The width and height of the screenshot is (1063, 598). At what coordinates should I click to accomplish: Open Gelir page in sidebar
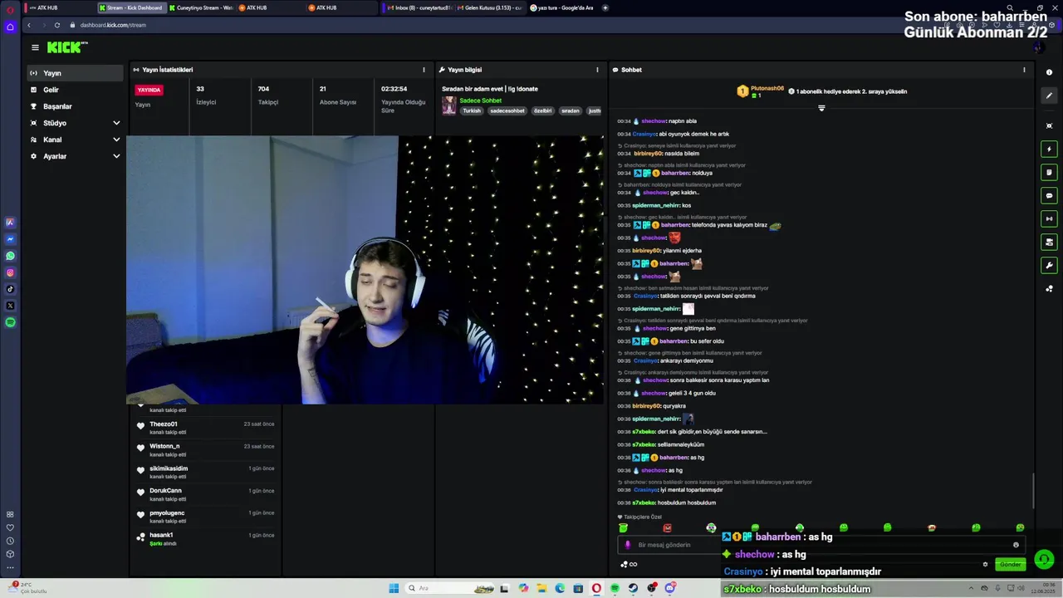(75, 90)
